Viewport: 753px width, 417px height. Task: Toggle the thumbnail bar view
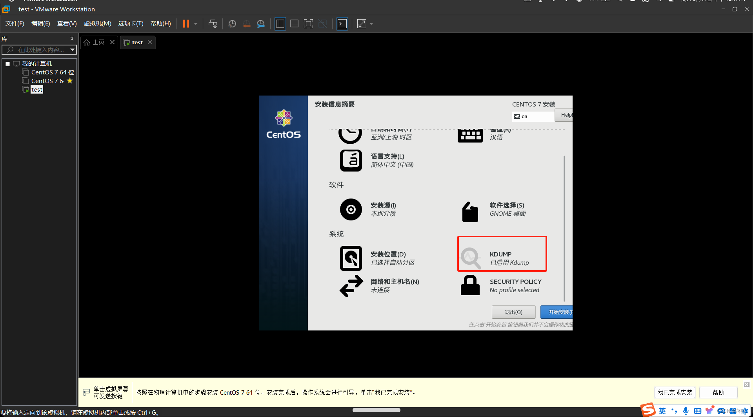tap(294, 24)
